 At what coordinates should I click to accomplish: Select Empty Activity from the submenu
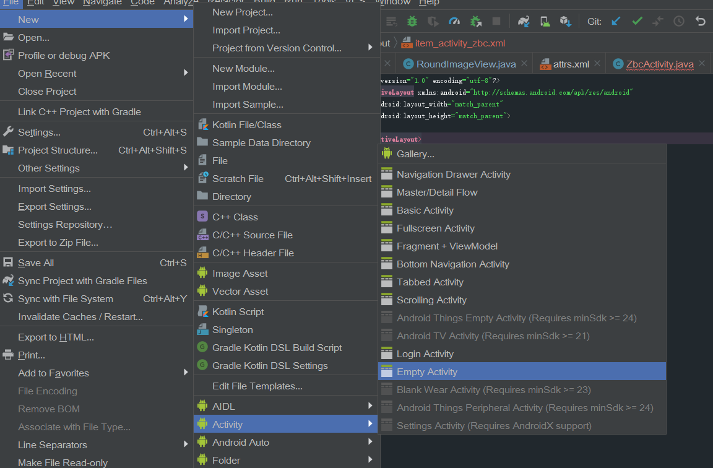tap(522, 371)
